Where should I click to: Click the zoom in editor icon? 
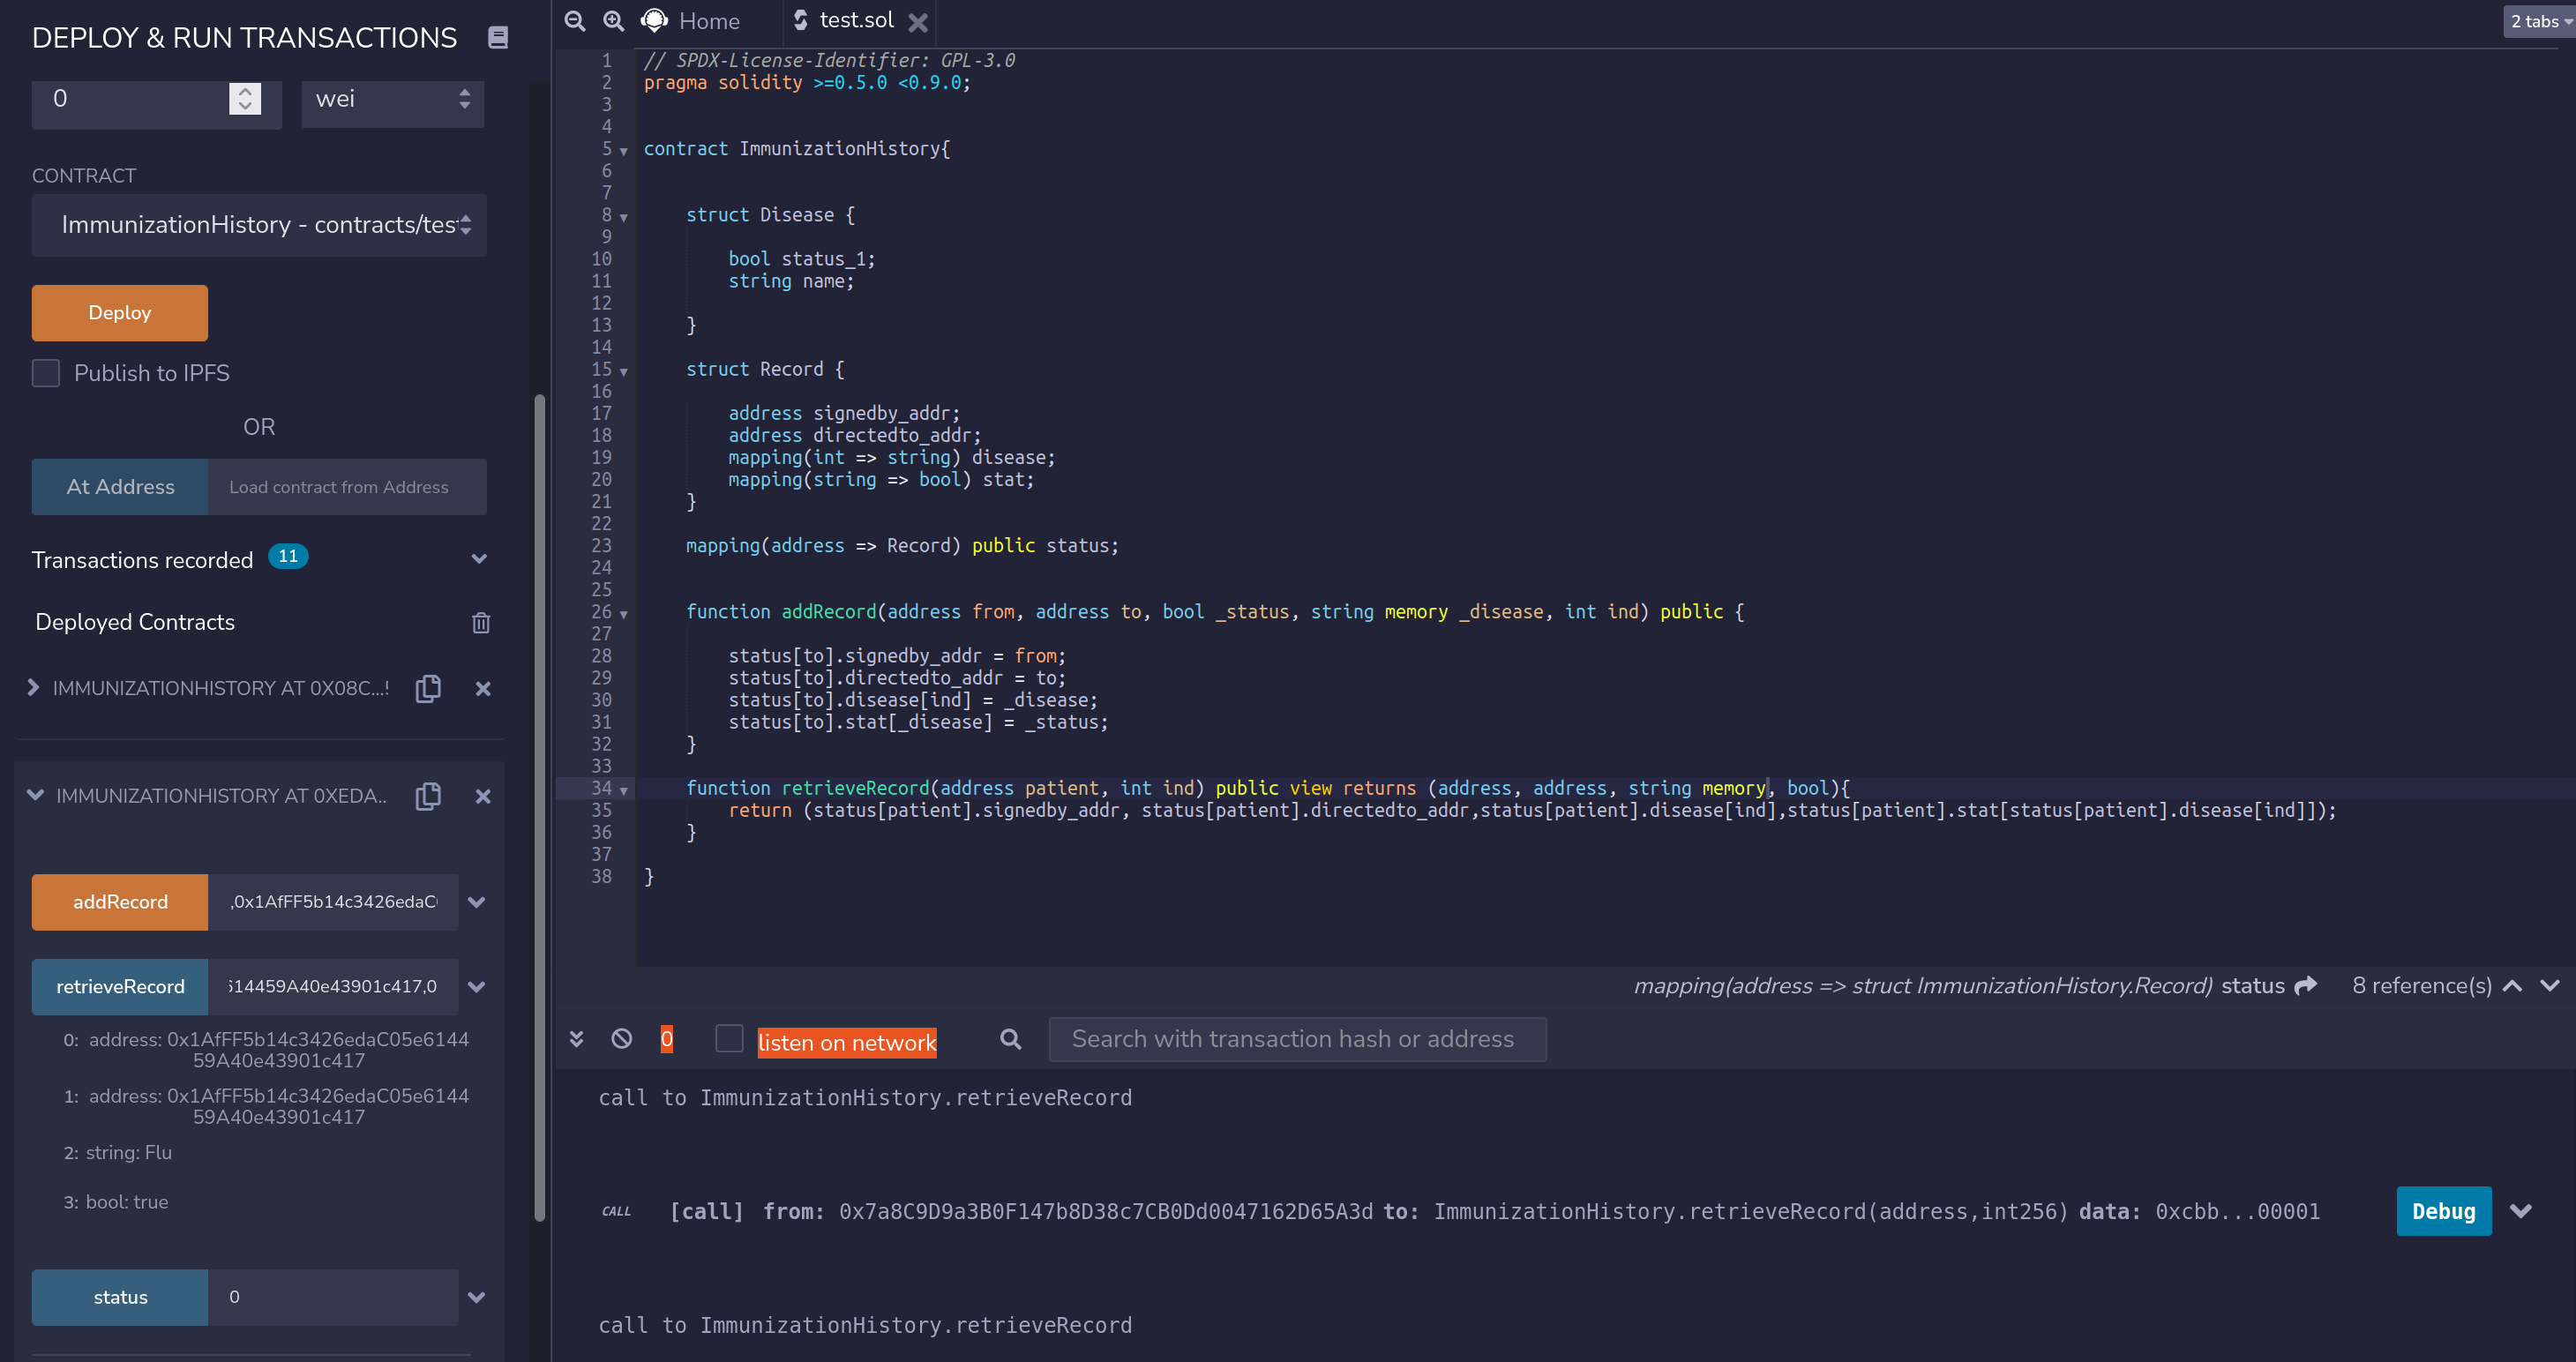tap(613, 21)
